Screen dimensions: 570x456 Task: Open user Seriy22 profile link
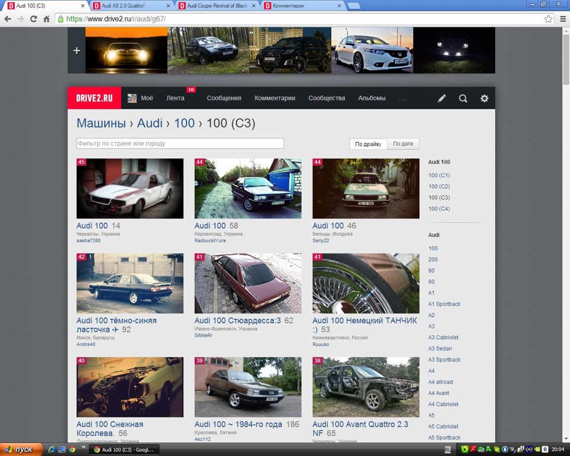[x=321, y=240]
